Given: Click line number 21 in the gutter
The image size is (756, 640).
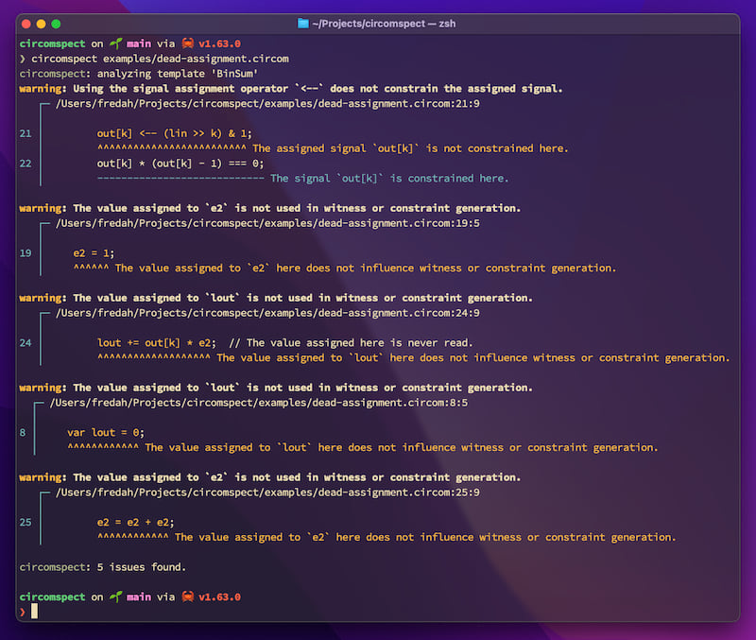Looking at the screenshot, I should (x=26, y=133).
